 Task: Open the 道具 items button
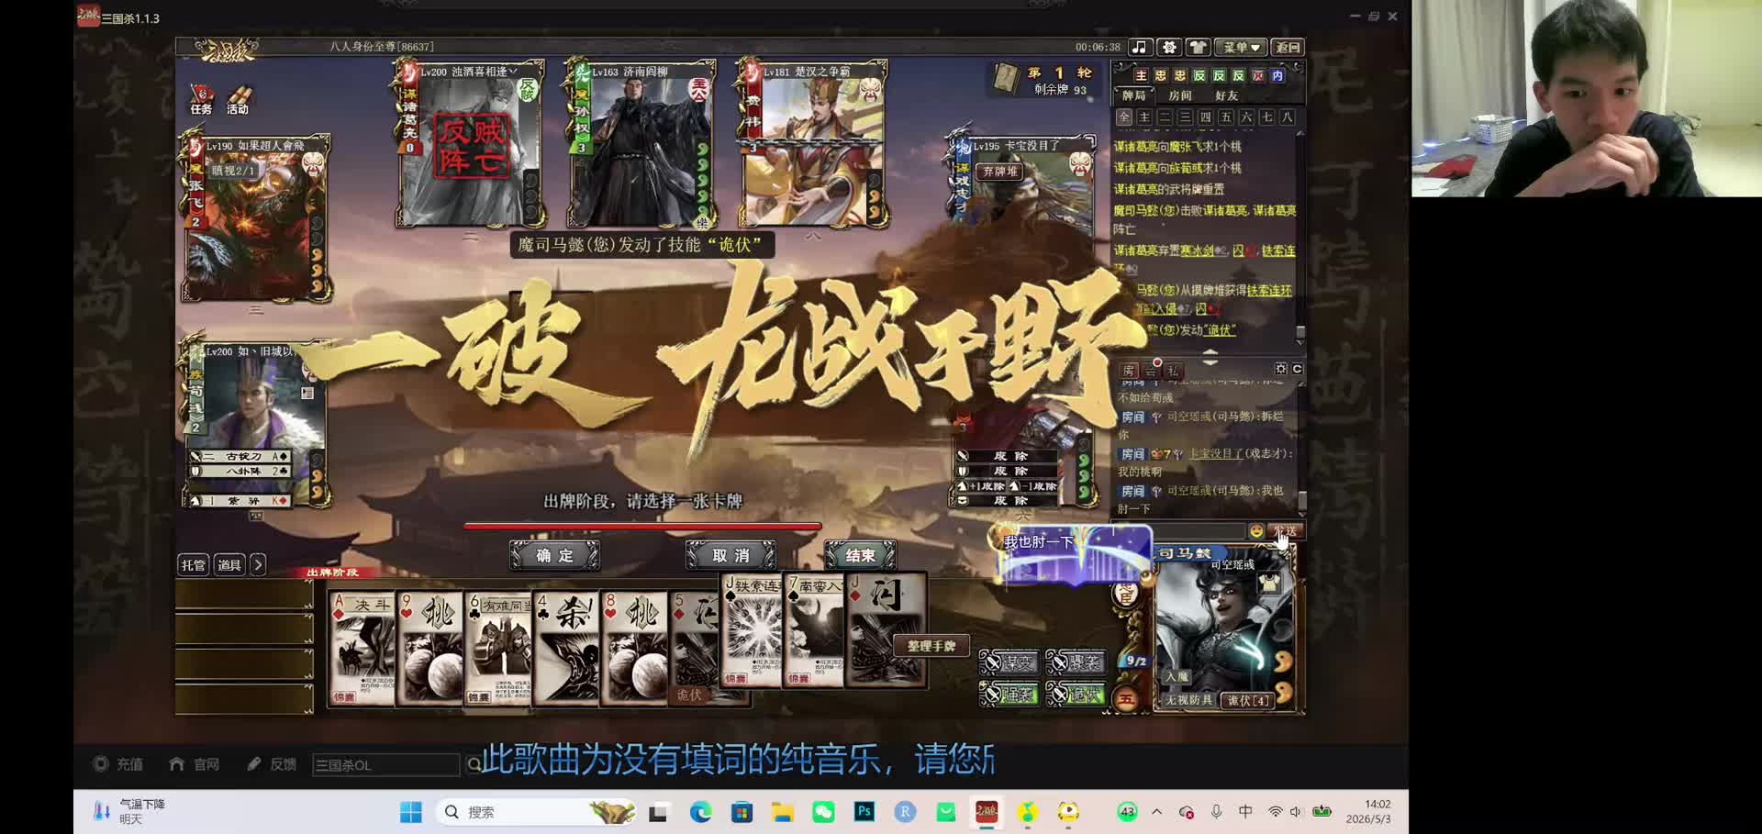tap(229, 565)
